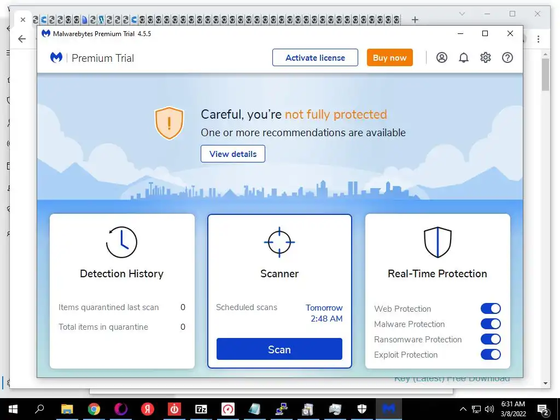The height and width of the screenshot is (420, 560).
Task: Open the Real-Time Protection card title
Action: [x=437, y=274]
